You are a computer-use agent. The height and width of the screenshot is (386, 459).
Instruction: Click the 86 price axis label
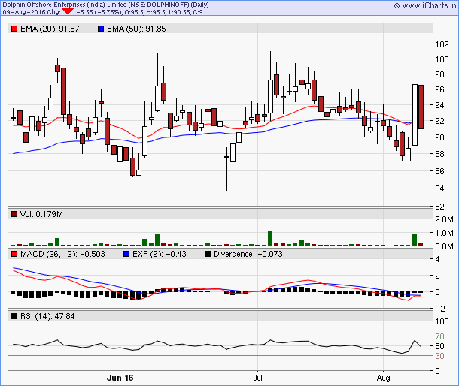(x=440, y=171)
